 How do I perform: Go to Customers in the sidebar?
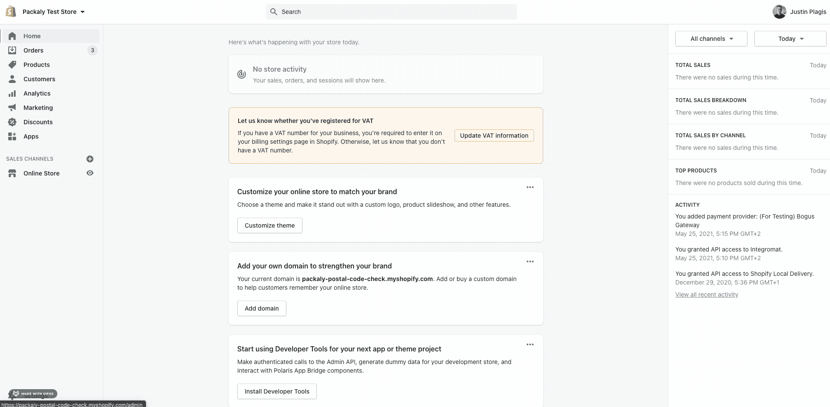point(39,79)
